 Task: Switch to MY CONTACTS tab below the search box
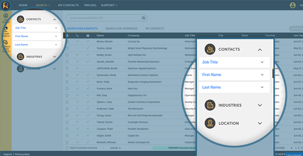[x=155, y=29]
